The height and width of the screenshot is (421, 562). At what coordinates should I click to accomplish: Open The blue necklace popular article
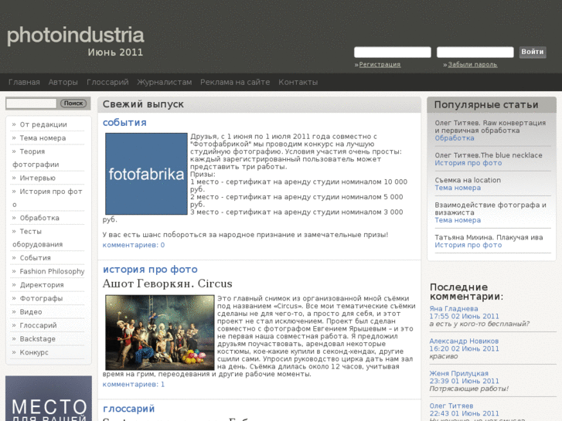click(489, 155)
